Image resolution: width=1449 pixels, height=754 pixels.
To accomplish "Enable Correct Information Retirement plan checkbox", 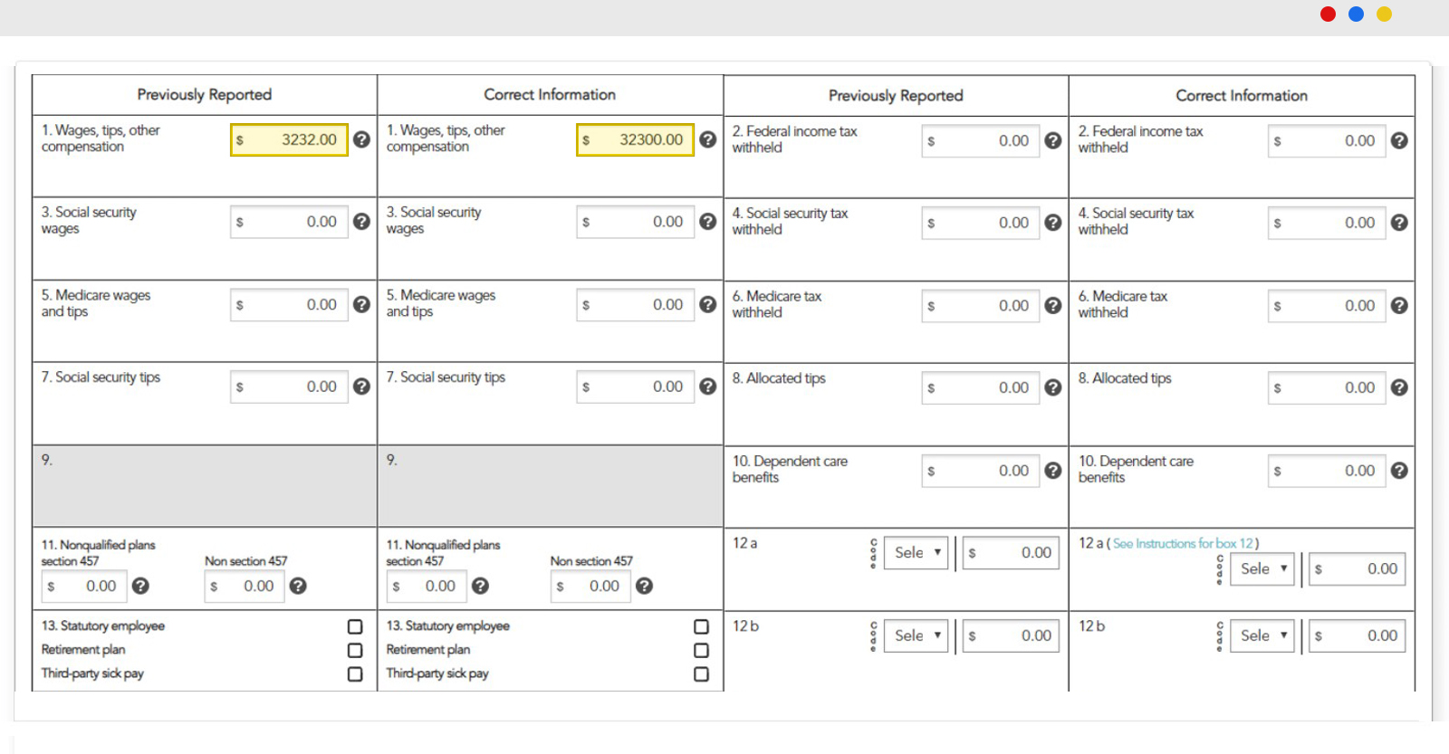I will coord(701,650).
